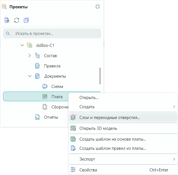Expand the Состав tree node
Screen dimensions: 178x175
click(x=30, y=55)
